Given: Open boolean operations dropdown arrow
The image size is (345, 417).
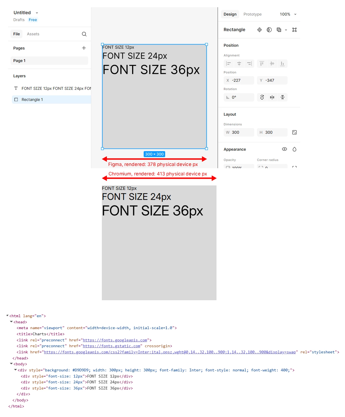Looking at the screenshot, I should tap(286, 30).
